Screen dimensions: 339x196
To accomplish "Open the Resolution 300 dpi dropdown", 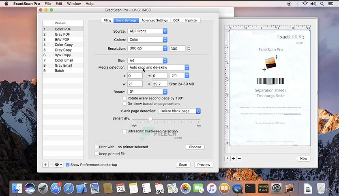I will (x=147, y=48).
